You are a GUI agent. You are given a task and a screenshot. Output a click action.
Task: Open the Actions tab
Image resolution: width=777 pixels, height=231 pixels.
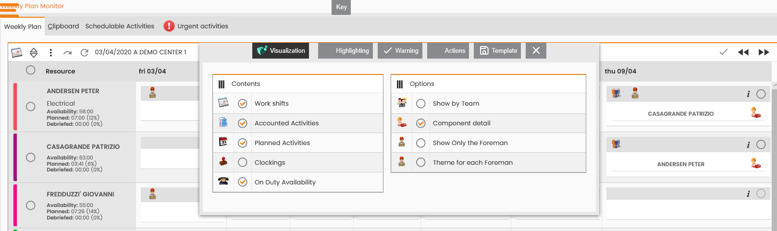coord(448,50)
